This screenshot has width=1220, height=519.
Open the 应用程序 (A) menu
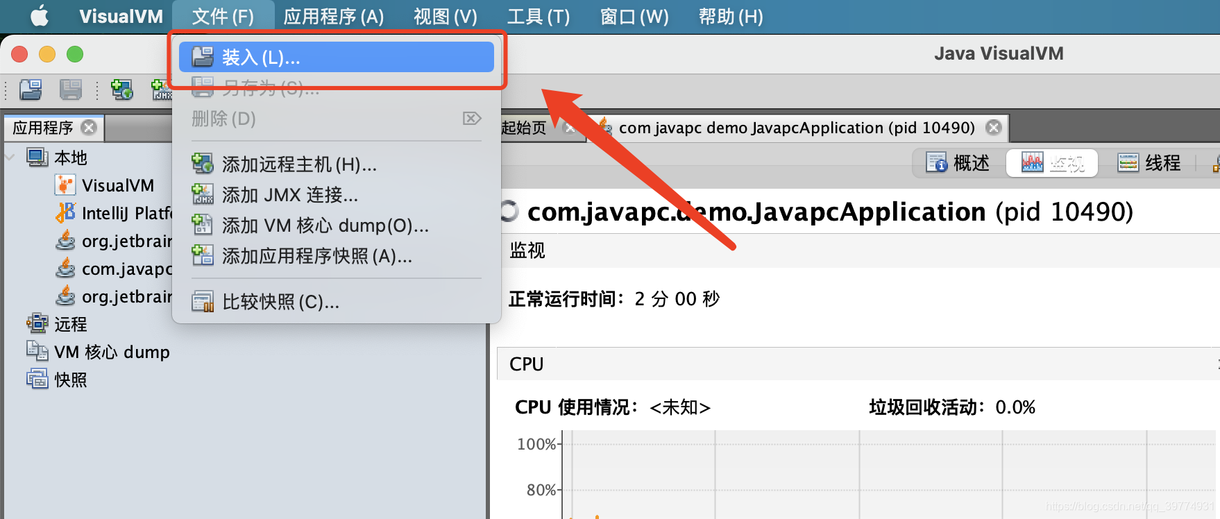coord(334,17)
